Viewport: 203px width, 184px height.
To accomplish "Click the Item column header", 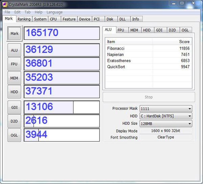I will click(x=129, y=41).
